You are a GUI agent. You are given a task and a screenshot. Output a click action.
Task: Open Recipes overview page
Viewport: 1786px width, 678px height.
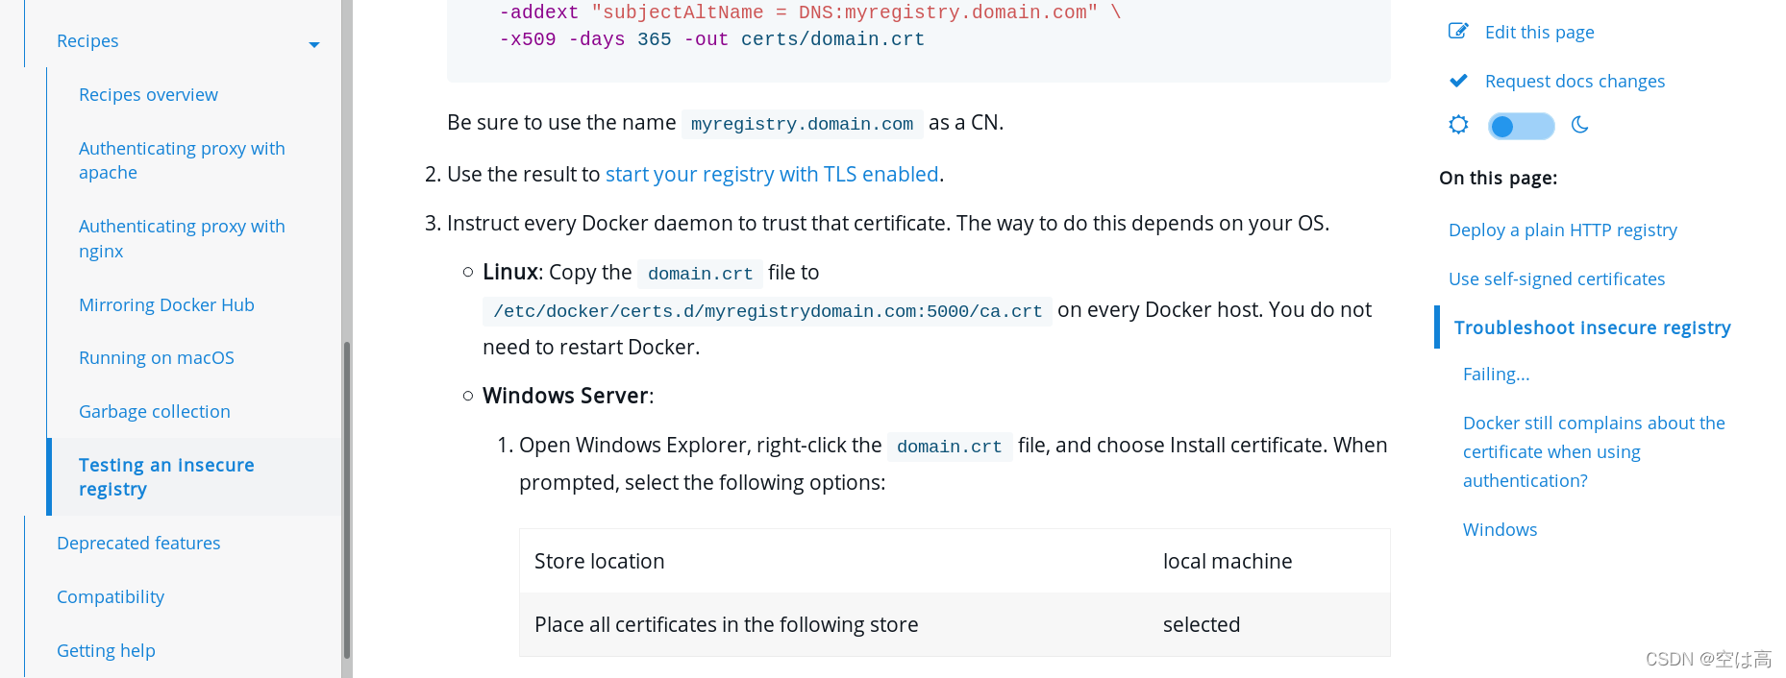coord(148,95)
